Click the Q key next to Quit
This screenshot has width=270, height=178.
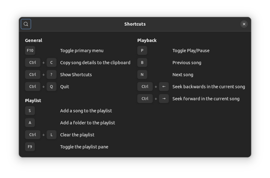point(51,86)
